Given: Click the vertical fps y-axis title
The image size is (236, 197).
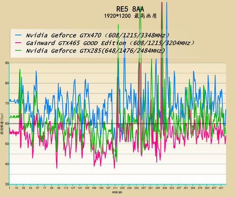Looking at the screenshot, I should [2, 124].
